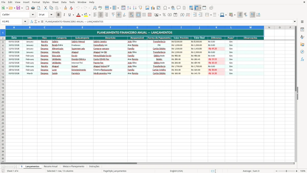Open the font size dropdown
The image size is (307, 173).
point(51,15)
